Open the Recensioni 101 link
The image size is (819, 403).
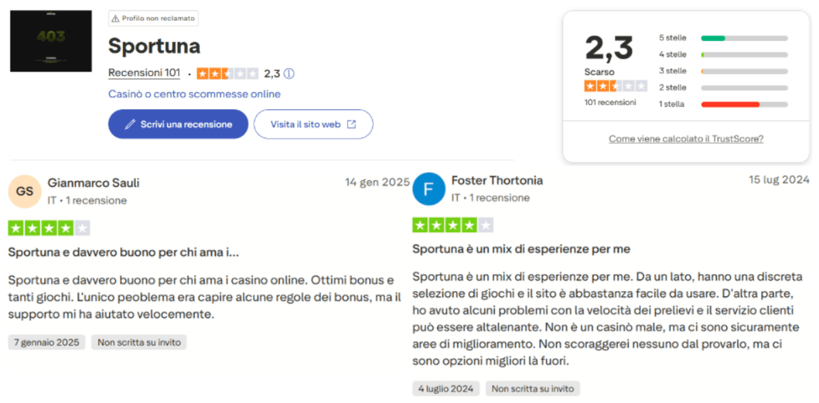click(x=144, y=72)
